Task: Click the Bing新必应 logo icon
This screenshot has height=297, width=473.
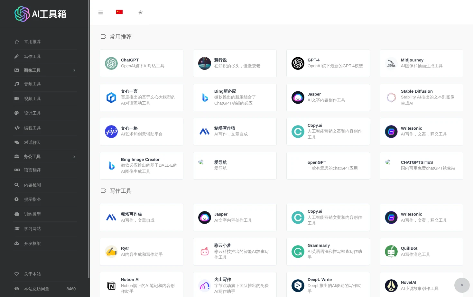Action: tap(205, 97)
